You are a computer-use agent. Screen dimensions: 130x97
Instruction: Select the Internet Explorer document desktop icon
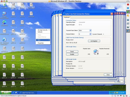point(4,40)
